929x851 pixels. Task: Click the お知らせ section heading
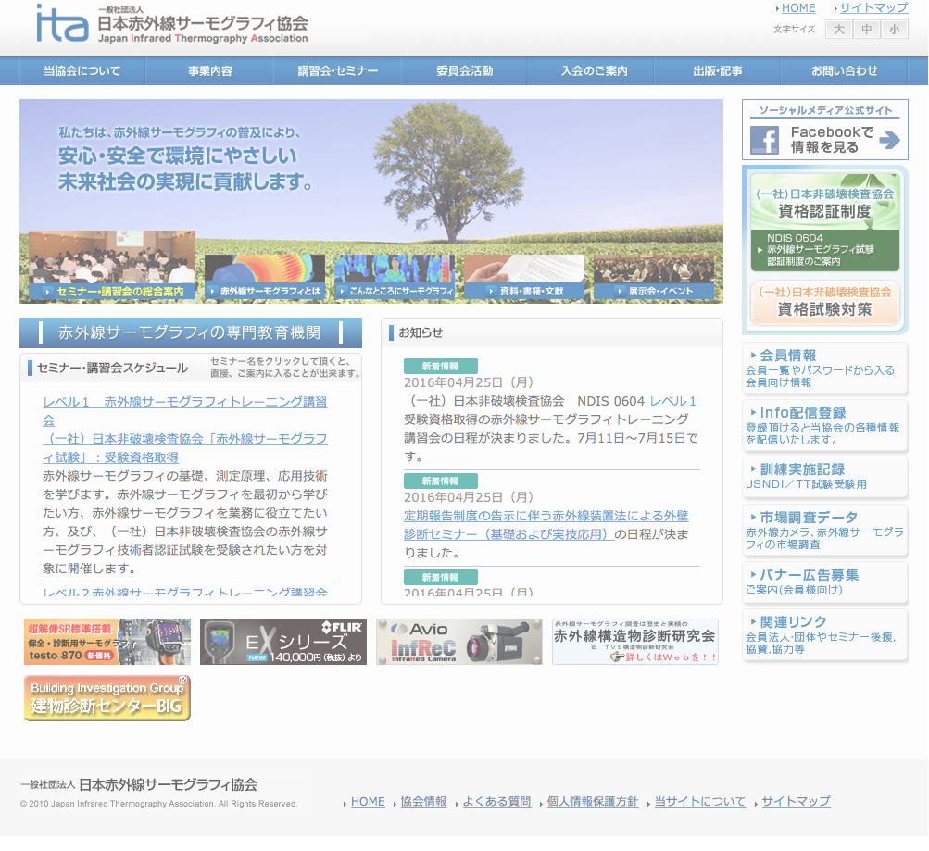coord(421,332)
